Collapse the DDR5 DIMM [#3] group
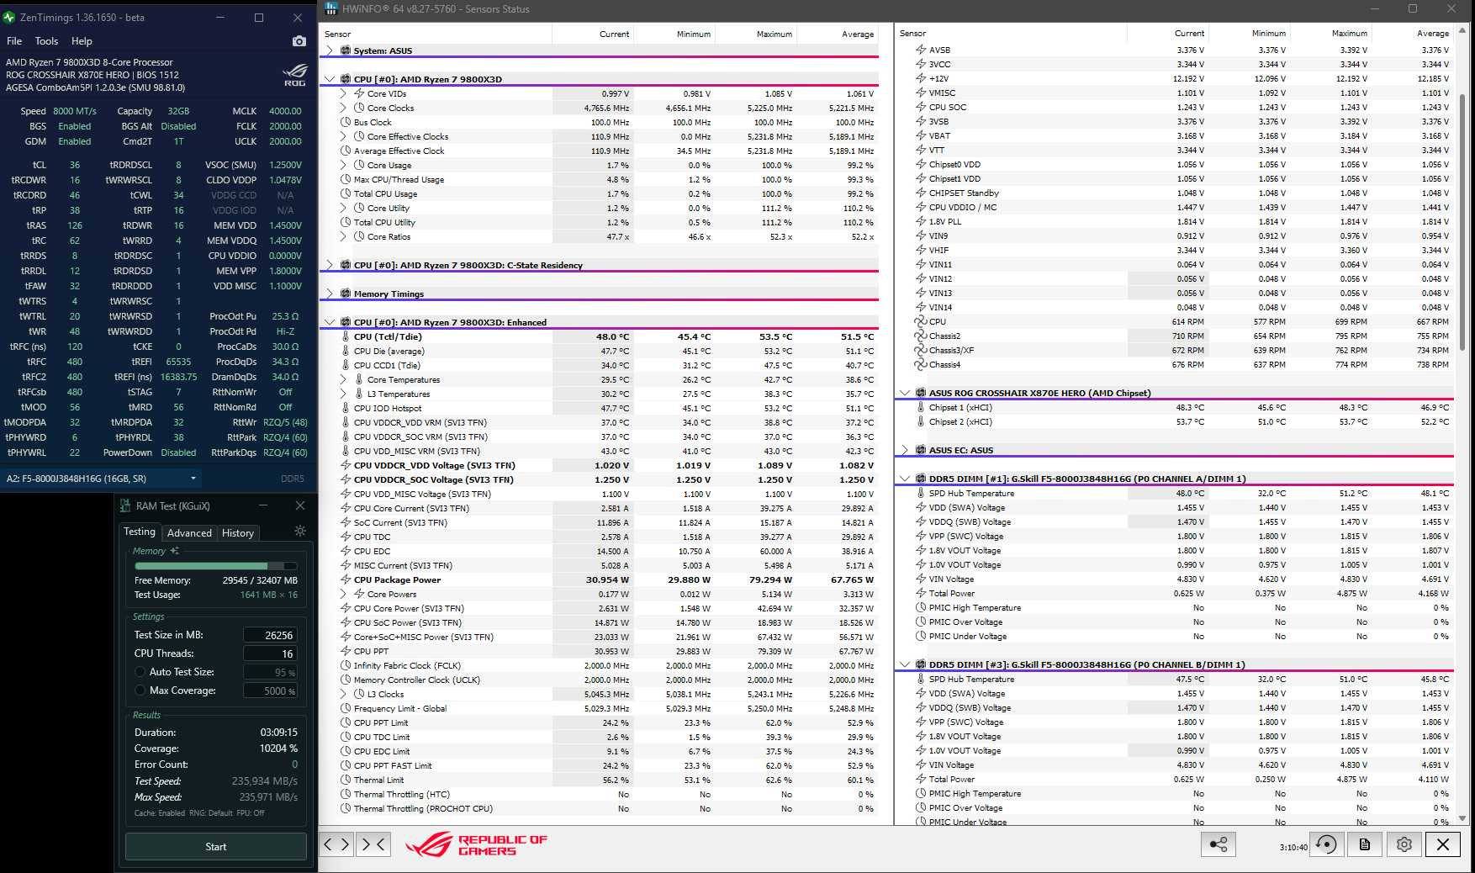Viewport: 1475px width, 873px height. 905,664
